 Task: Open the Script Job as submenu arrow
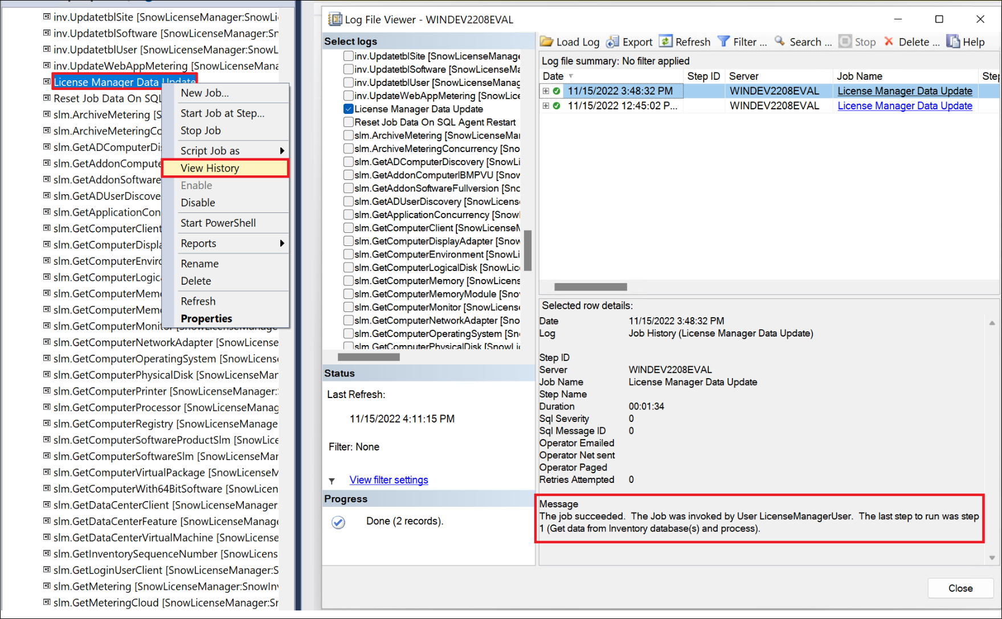pos(281,150)
